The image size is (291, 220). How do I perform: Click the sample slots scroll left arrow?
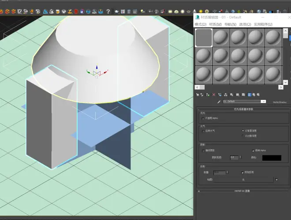197,87
